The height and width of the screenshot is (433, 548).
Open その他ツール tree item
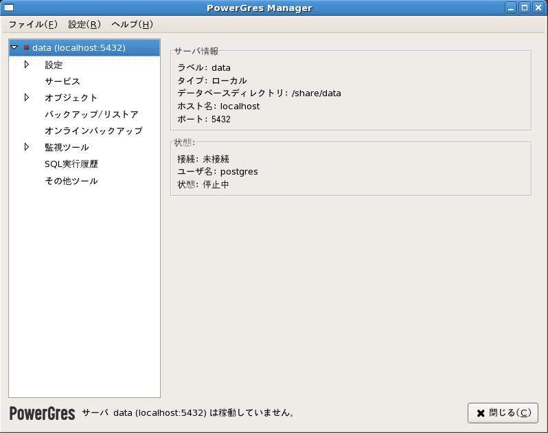pyautogui.click(x=71, y=181)
